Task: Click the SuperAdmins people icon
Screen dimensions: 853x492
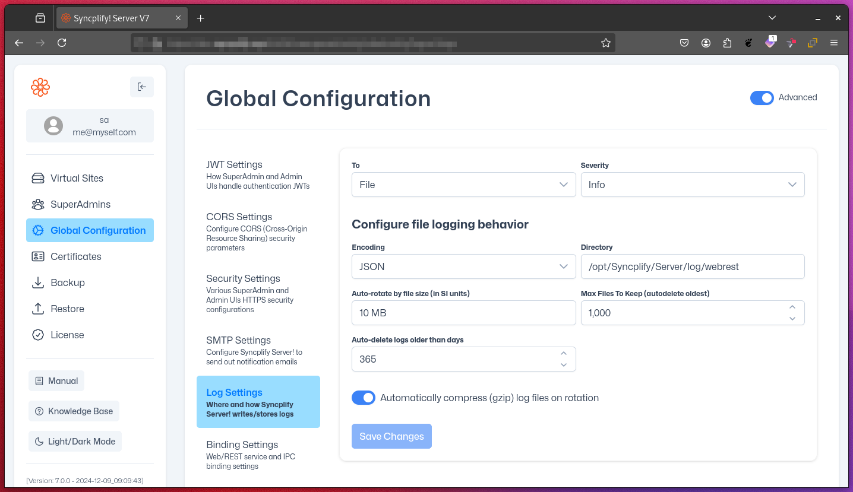Action: [x=38, y=204]
